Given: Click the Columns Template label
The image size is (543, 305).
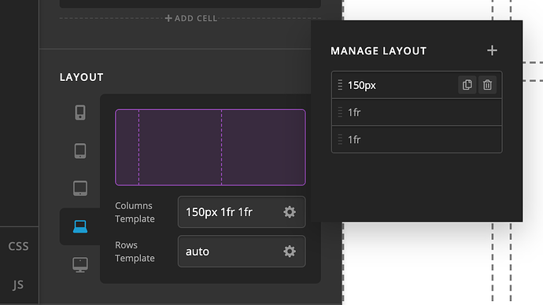Looking at the screenshot, I should coord(135,212).
